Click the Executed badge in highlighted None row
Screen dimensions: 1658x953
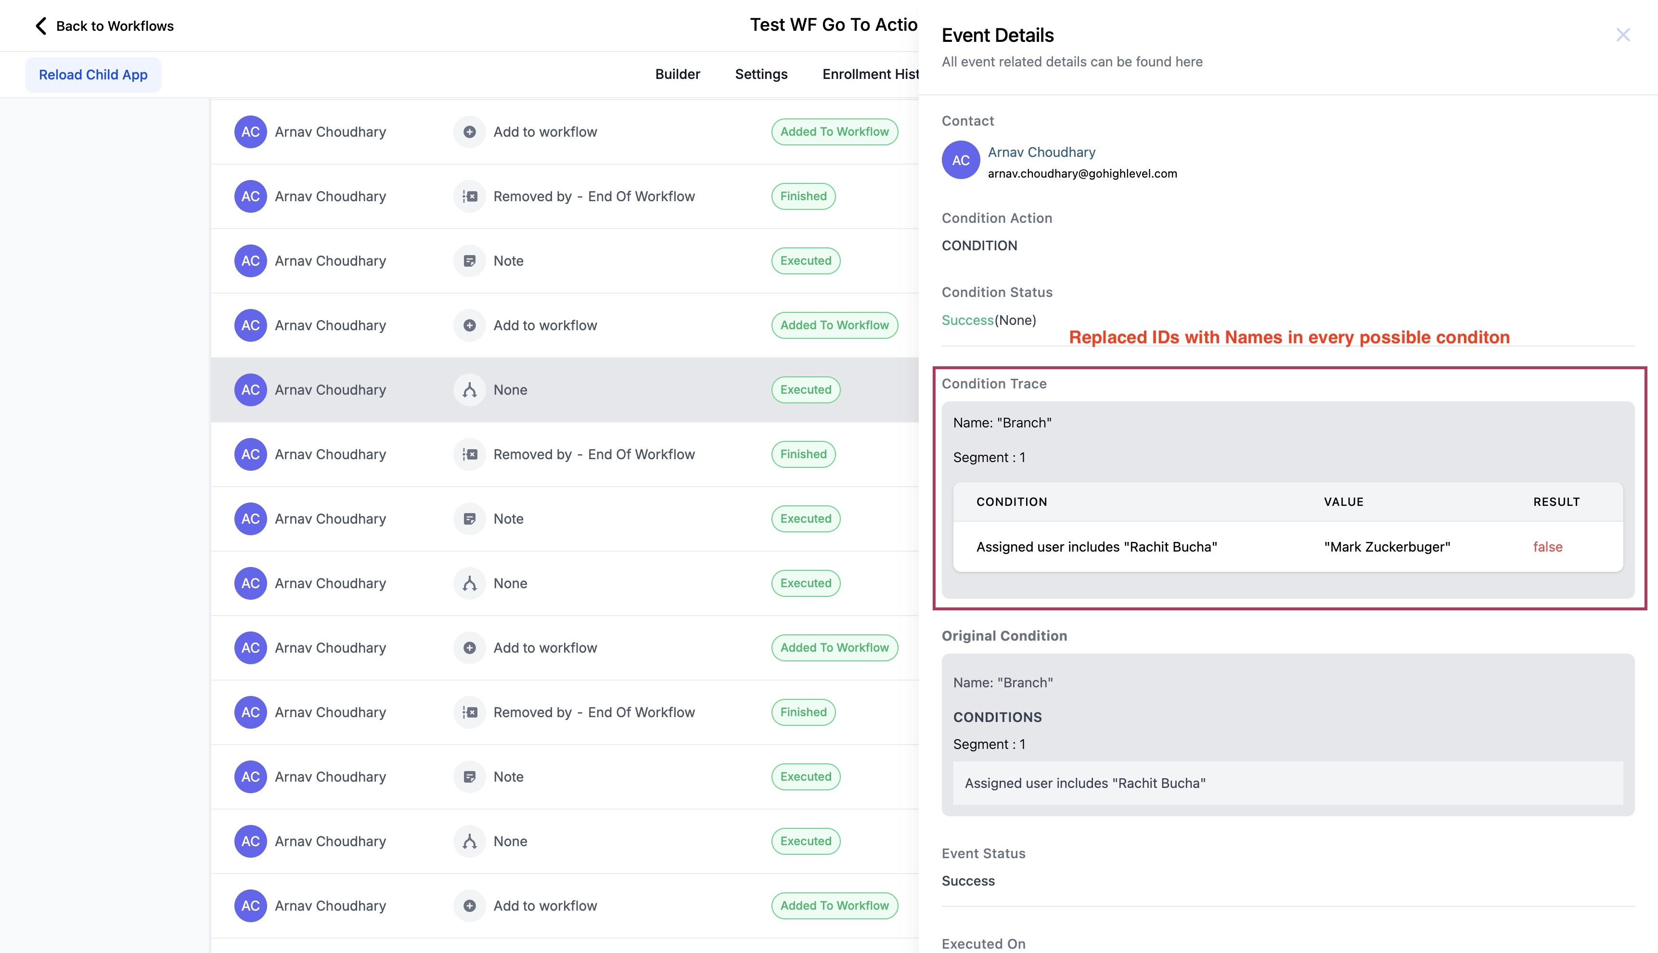tap(806, 390)
